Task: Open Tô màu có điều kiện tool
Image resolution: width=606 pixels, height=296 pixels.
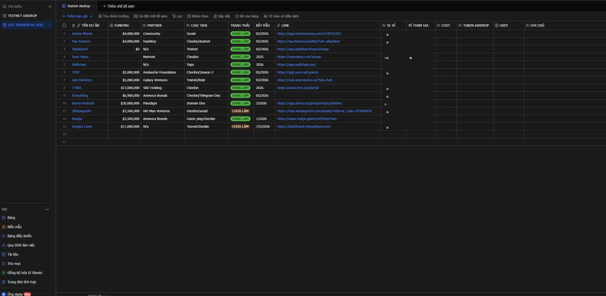Action: (281, 16)
